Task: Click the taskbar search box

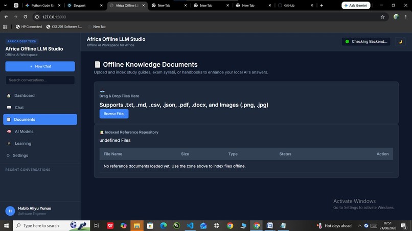Action: [x=51, y=225]
